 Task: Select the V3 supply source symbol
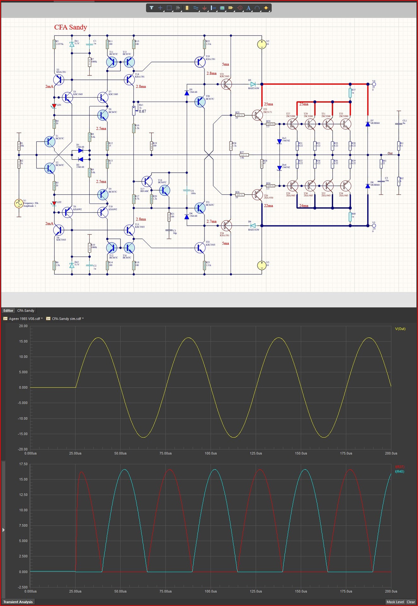tap(262, 266)
